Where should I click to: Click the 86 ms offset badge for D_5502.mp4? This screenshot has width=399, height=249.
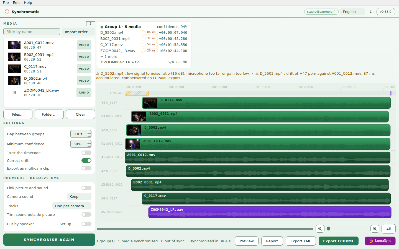[x=150, y=32]
